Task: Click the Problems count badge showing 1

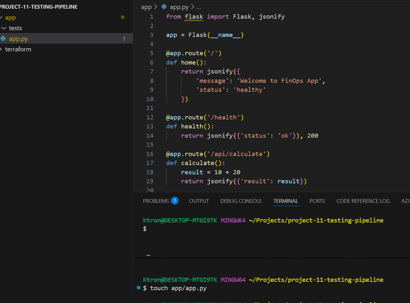Action: [175, 201]
